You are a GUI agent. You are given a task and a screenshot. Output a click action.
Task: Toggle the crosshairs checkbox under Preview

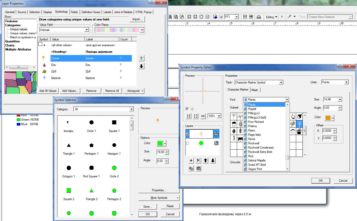pos(187,109)
